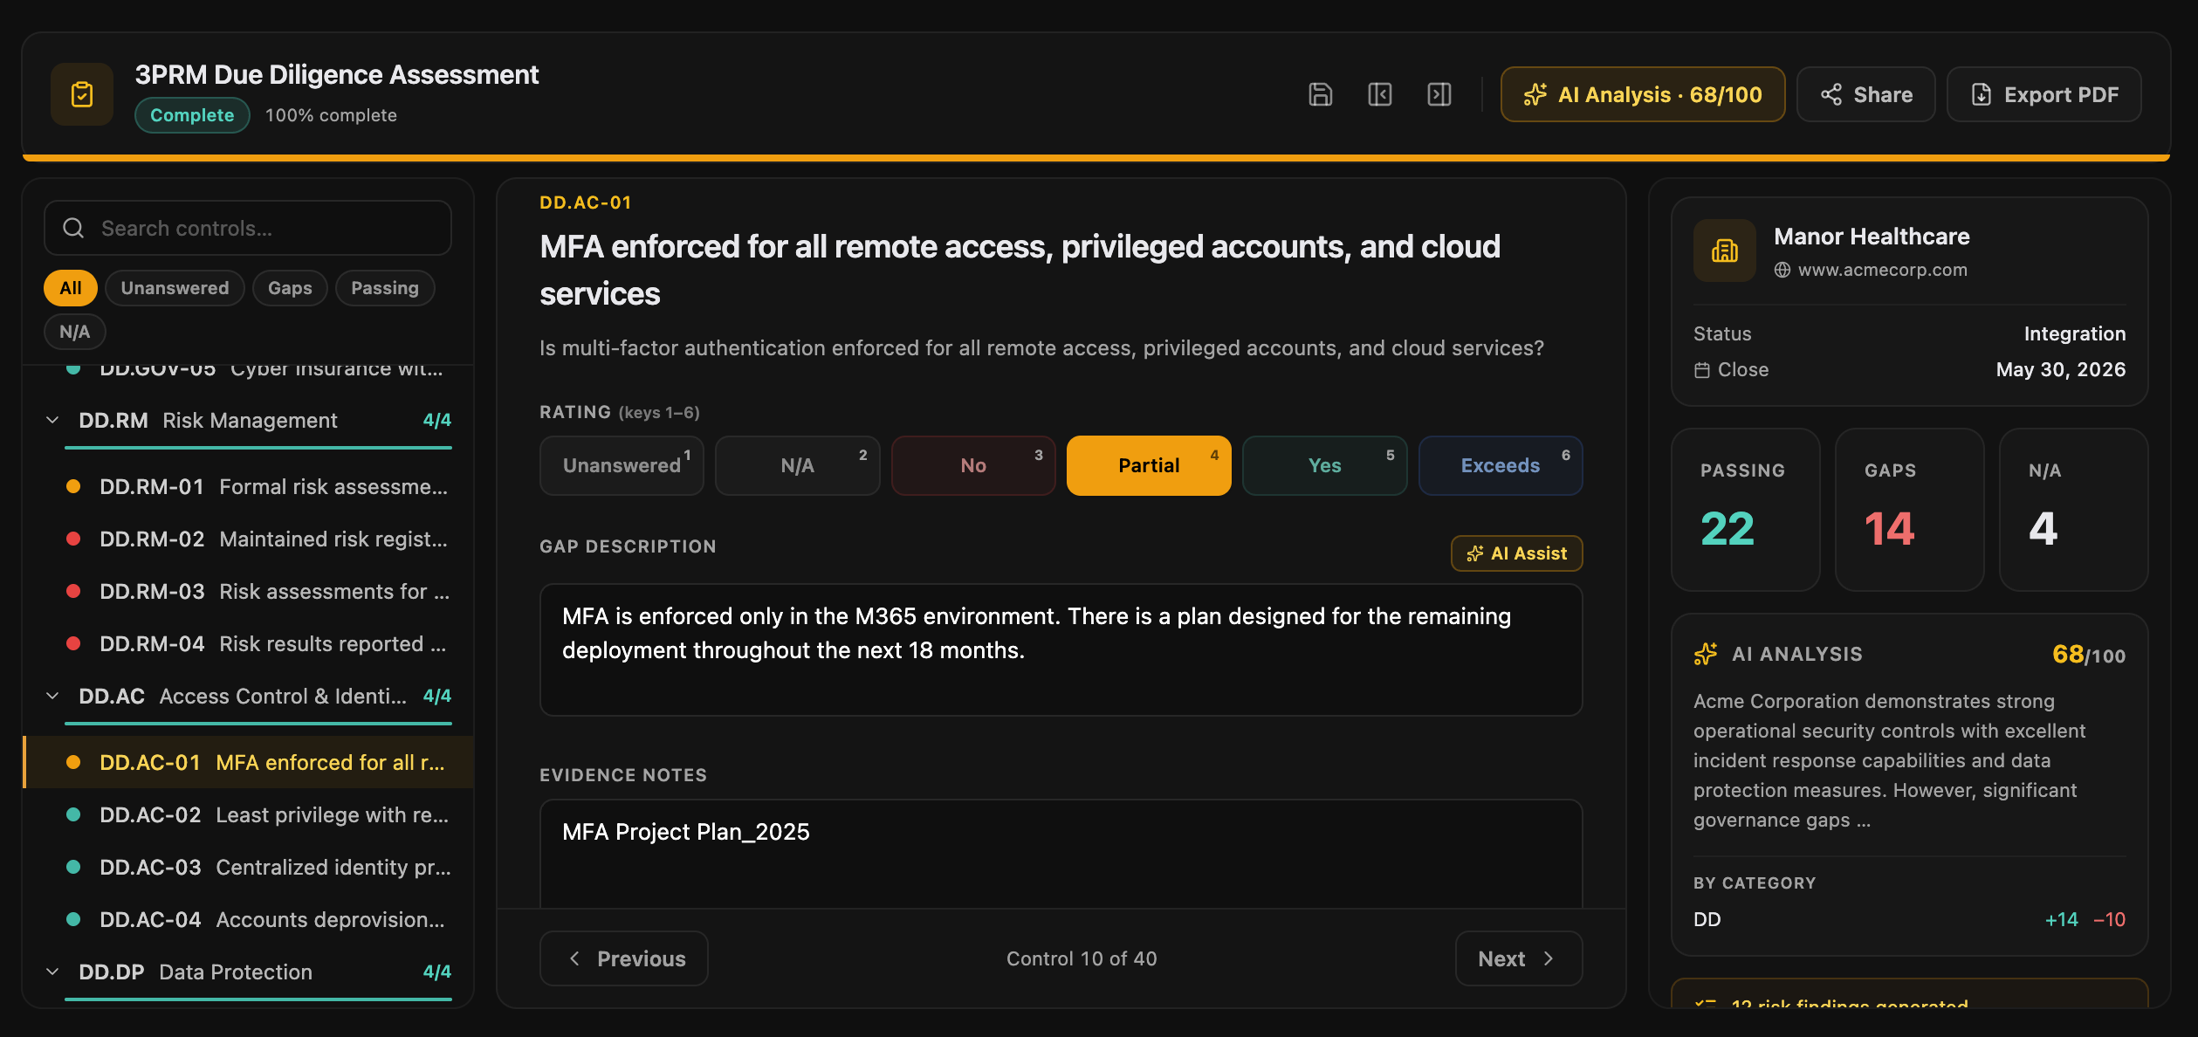Filter controls by Passing

click(x=385, y=288)
